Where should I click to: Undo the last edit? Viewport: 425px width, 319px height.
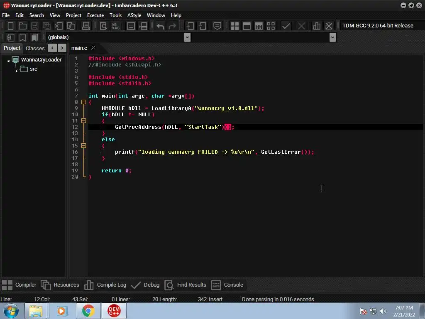(x=161, y=26)
